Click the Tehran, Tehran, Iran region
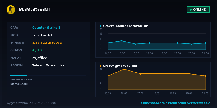217x108 pixels. click(x=49, y=65)
